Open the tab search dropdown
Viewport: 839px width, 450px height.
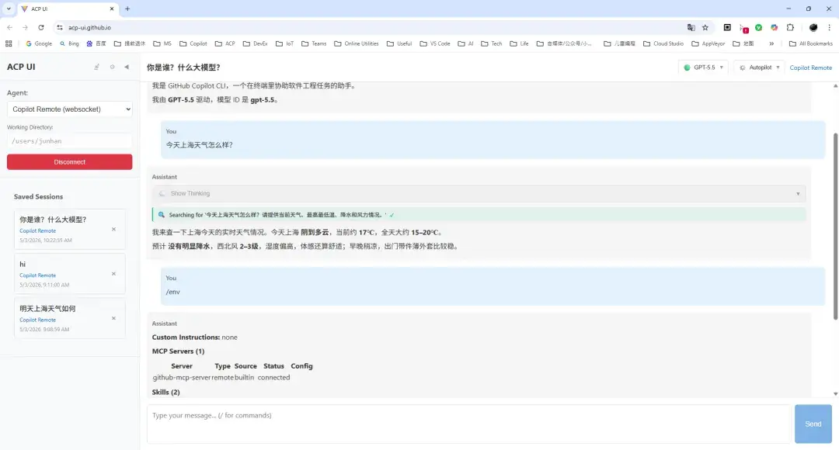point(9,9)
